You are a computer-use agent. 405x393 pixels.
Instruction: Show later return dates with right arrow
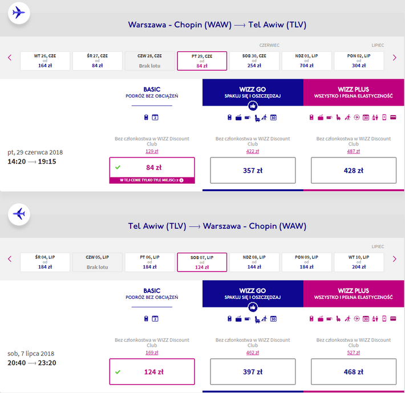tap(394, 259)
